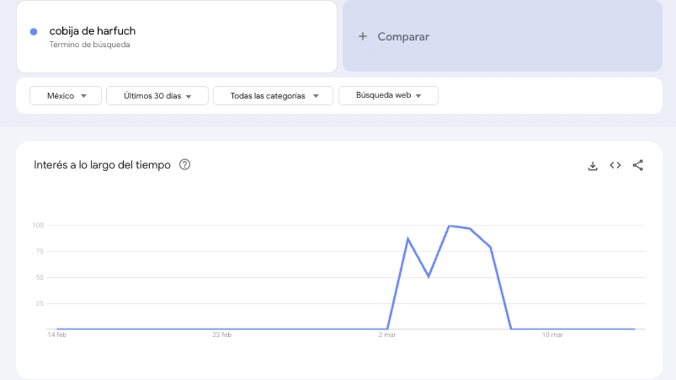Click Interés a lo largo del tiempo title
Viewport: 676px width, 380px height.
point(102,165)
